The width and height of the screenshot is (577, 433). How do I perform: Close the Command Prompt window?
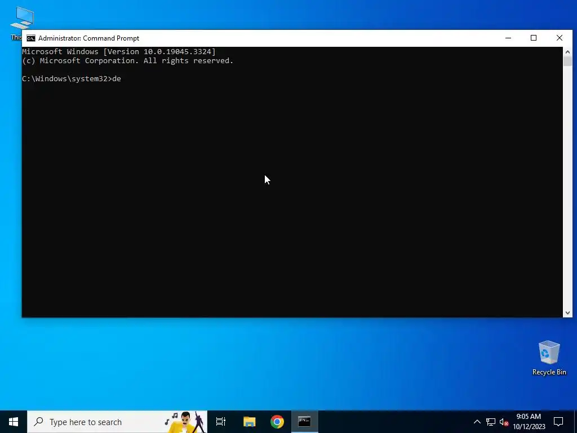tap(560, 38)
